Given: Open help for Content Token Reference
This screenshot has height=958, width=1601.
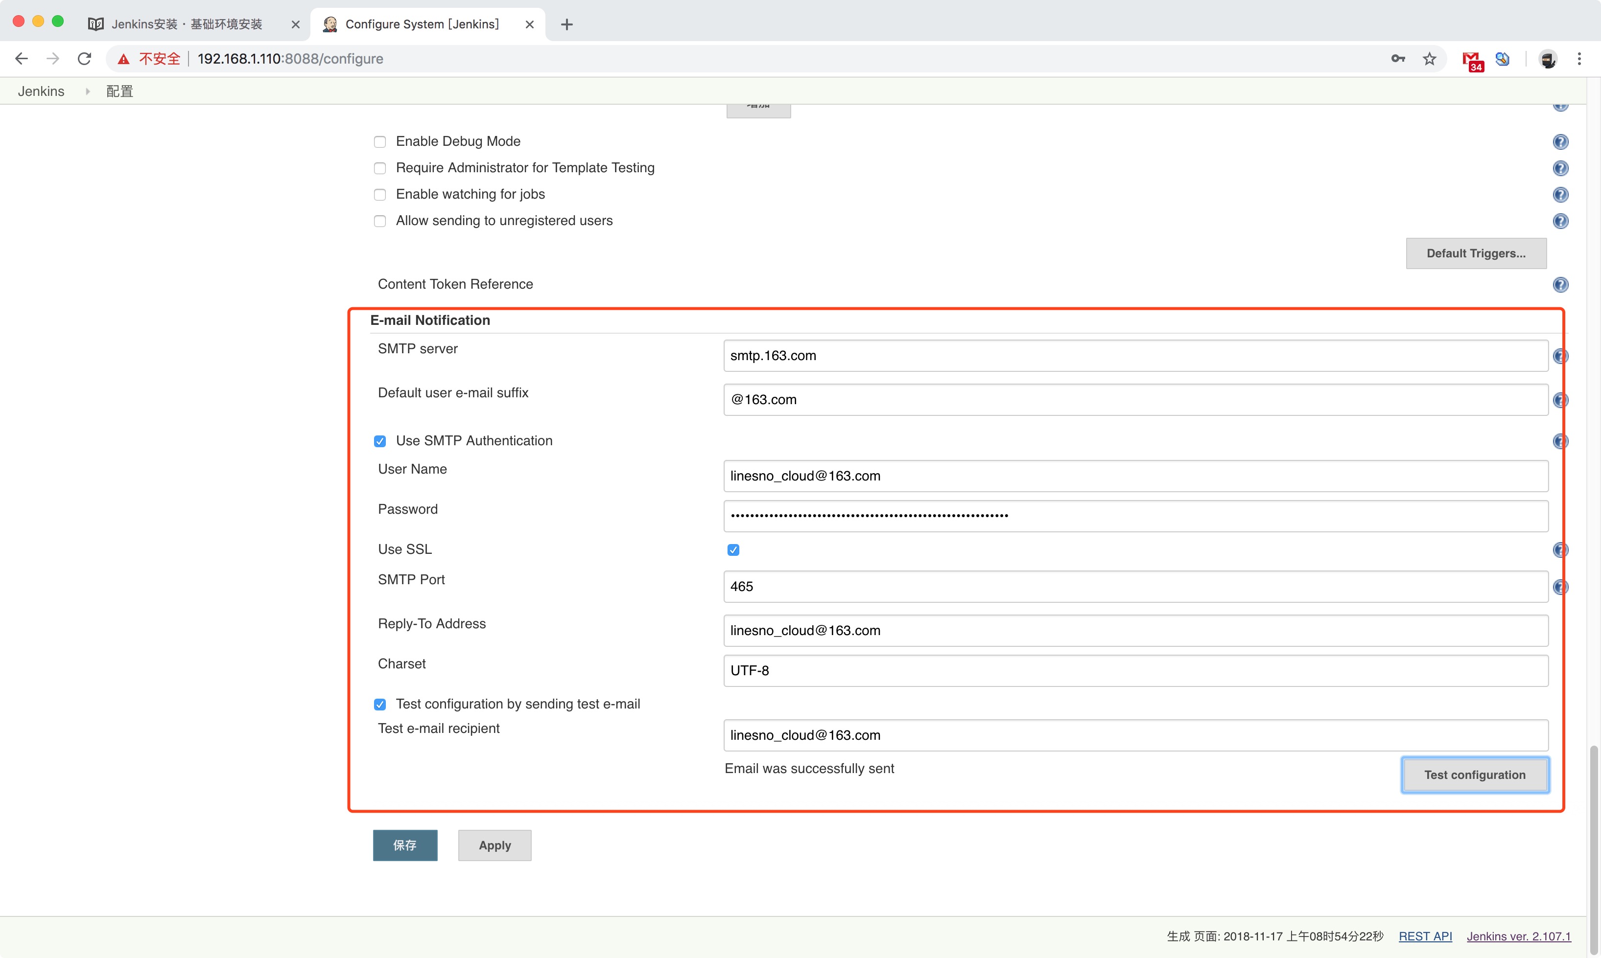Looking at the screenshot, I should (1560, 285).
